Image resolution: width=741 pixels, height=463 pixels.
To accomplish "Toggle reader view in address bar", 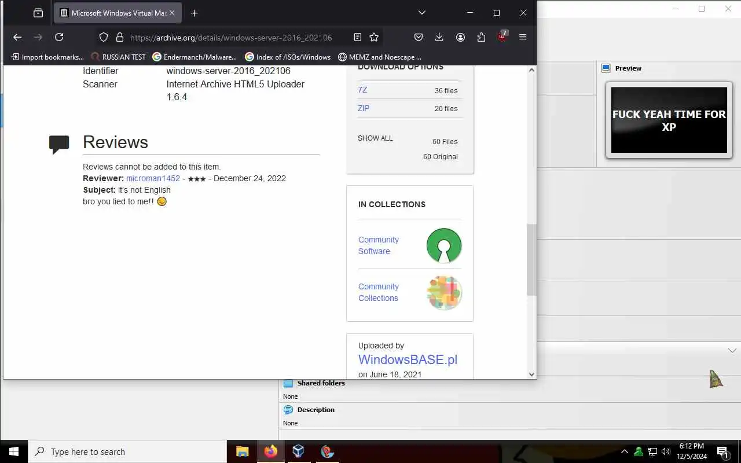I will click(358, 37).
